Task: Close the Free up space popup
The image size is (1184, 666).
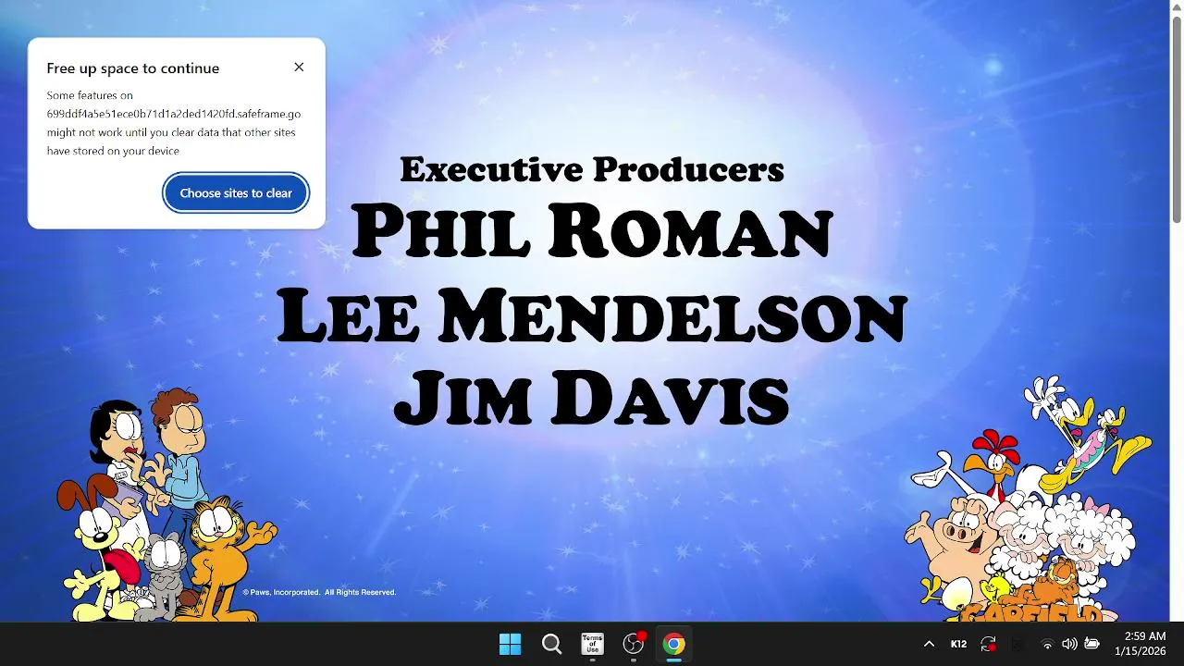Action: tap(299, 68)
